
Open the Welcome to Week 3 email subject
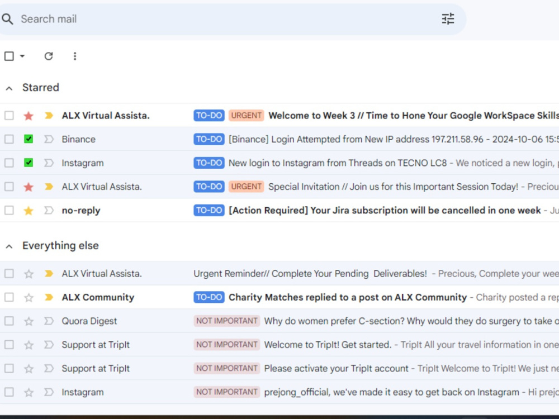(x=414, y=116)
